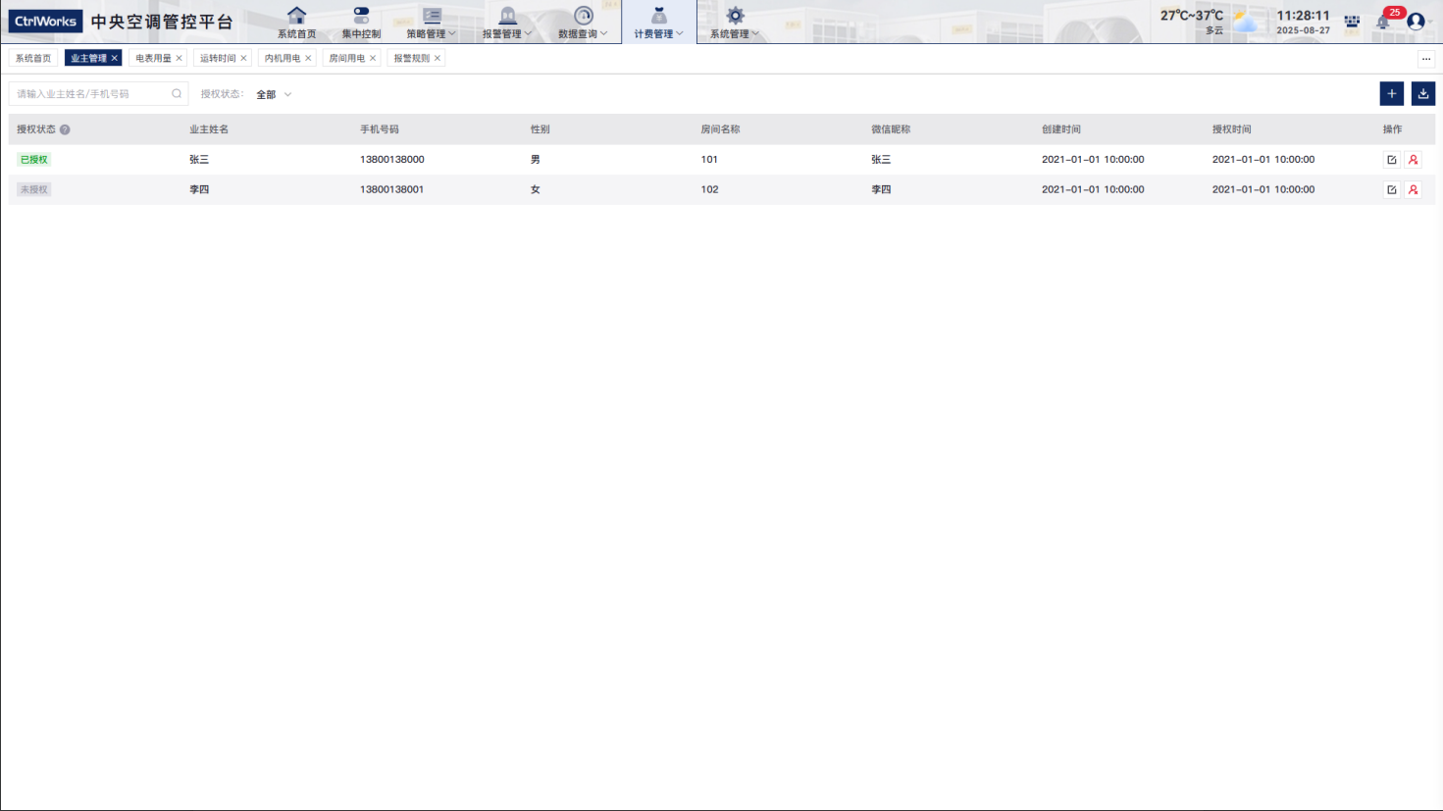Click the search magnifier icon

point(177,94)
